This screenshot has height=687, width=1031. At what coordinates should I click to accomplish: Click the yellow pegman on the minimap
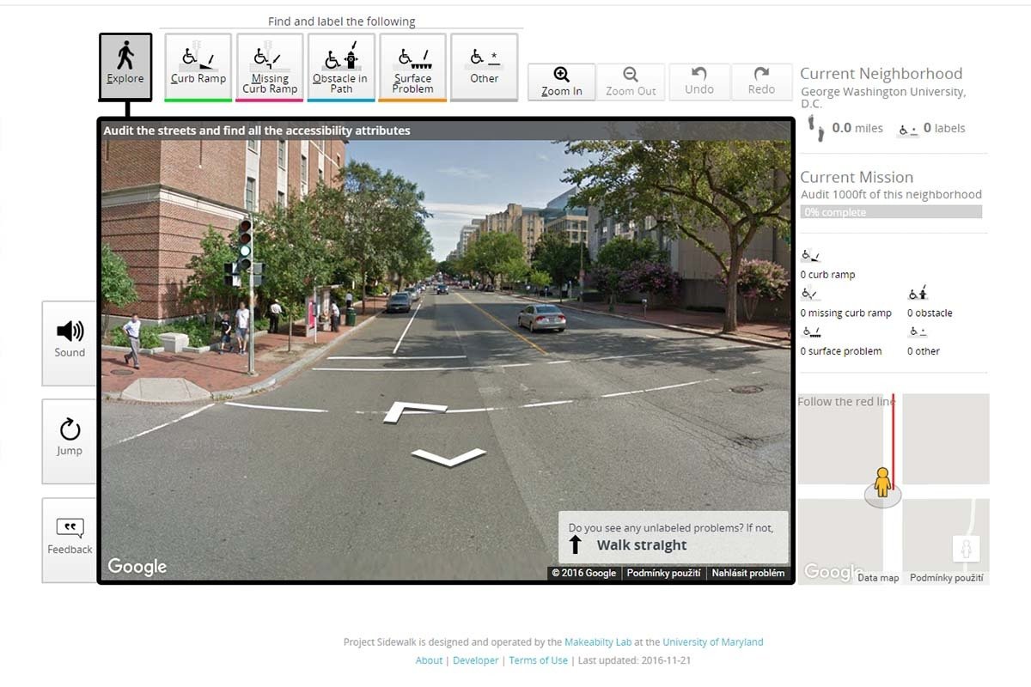tap(882, 483)
